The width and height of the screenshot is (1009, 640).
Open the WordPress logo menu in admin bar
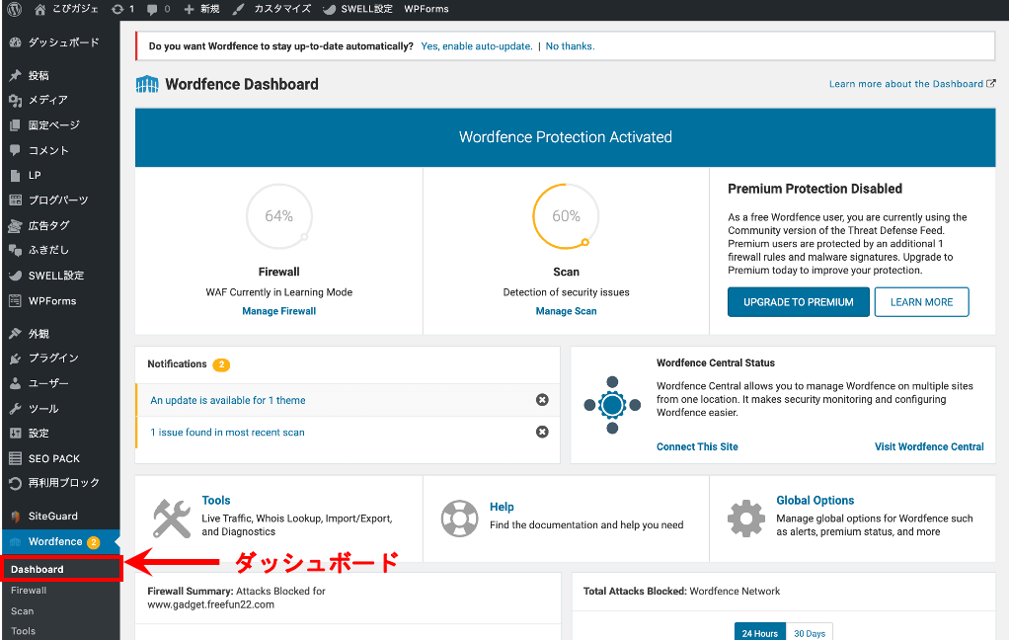tap(14, 9)
